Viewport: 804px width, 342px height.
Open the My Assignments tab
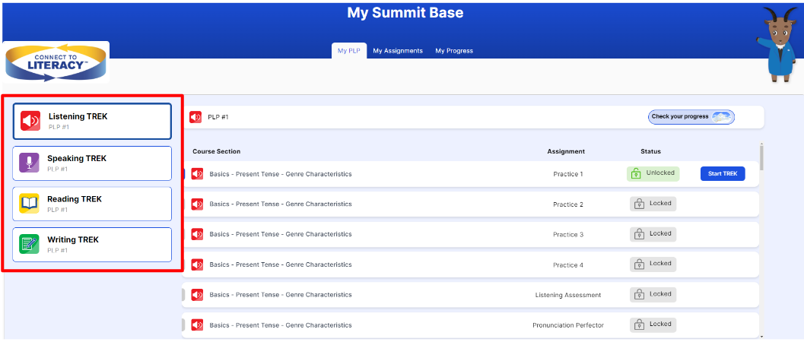398,51
